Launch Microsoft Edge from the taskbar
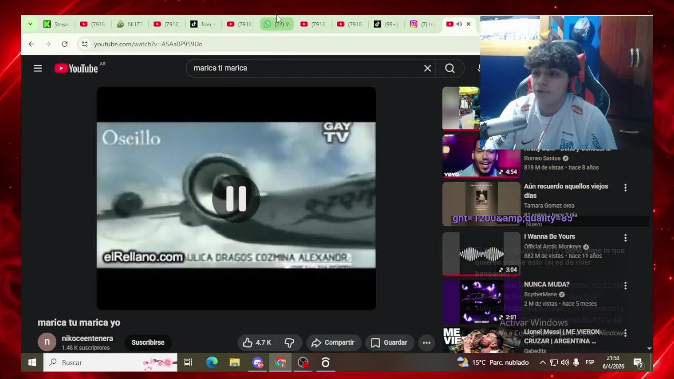 (212, 363)
